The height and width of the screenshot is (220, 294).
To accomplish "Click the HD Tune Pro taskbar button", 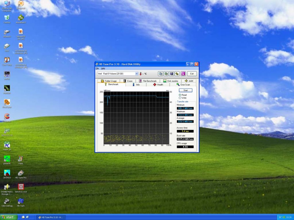I will pos(51,217).
